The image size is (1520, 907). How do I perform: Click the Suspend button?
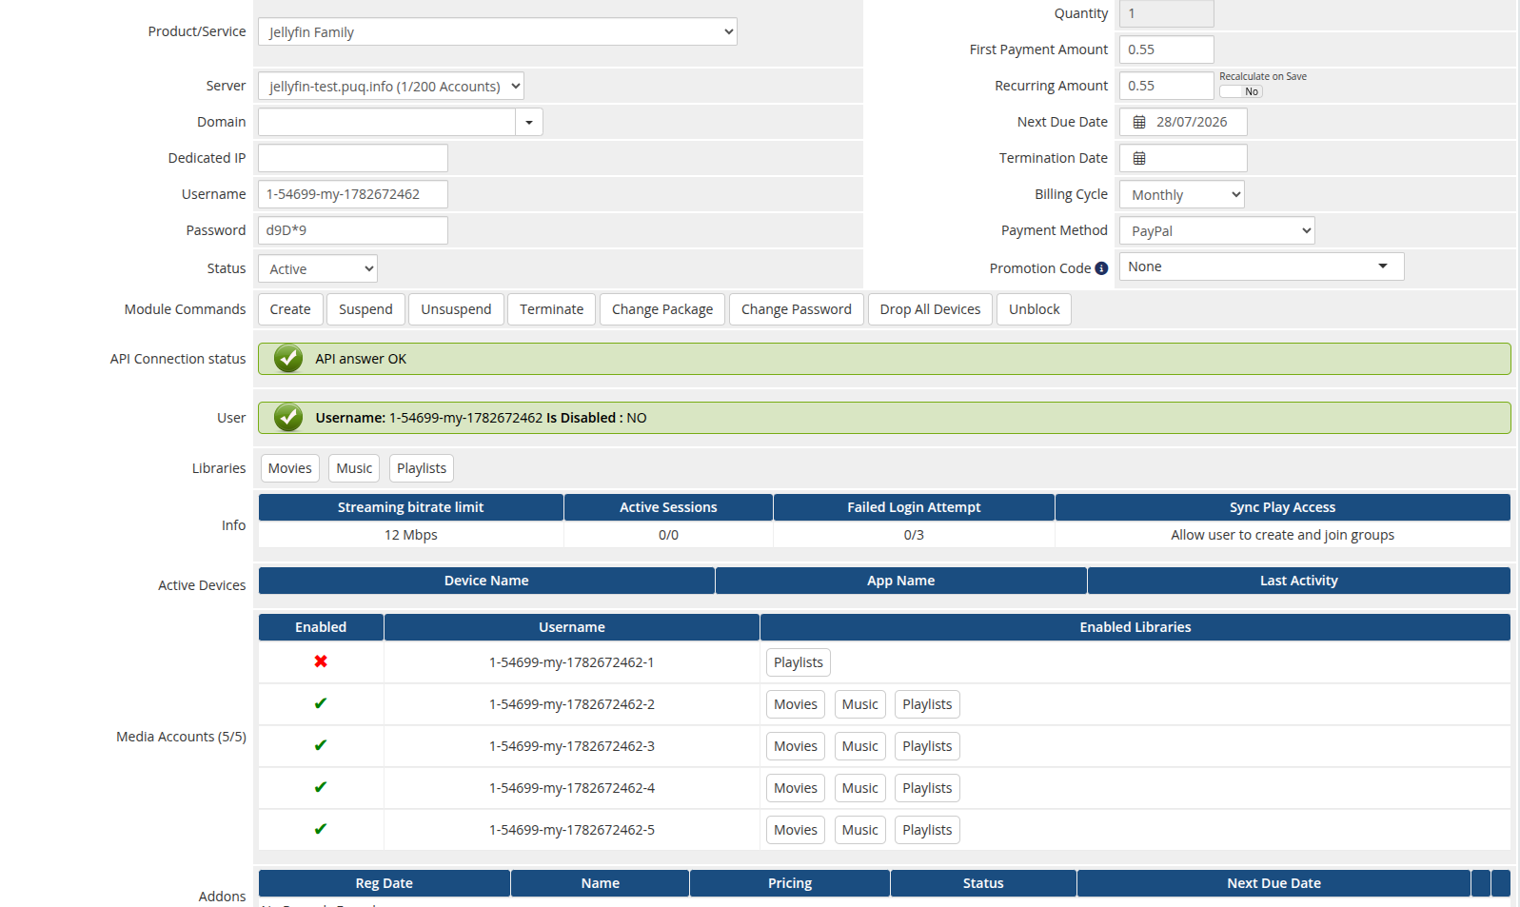click(365, 309)
